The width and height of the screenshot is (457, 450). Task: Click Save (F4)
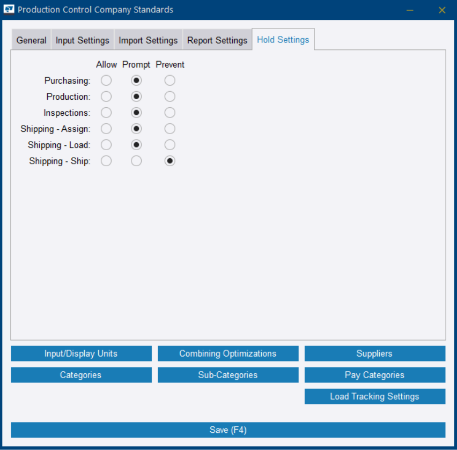228,430
